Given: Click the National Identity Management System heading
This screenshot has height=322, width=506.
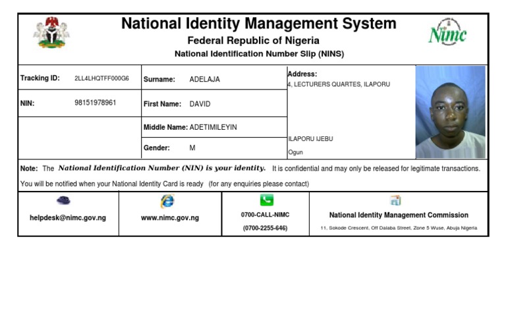Looking at the screenshot, I should point(259,24).
